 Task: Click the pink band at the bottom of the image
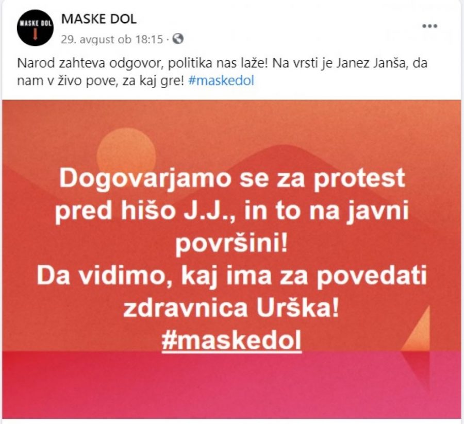(231, 384)
